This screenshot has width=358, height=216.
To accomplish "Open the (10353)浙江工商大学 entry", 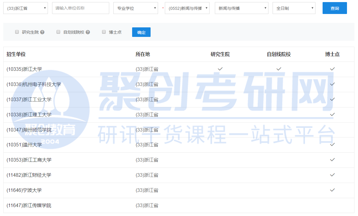I will (x=29, y=160).
